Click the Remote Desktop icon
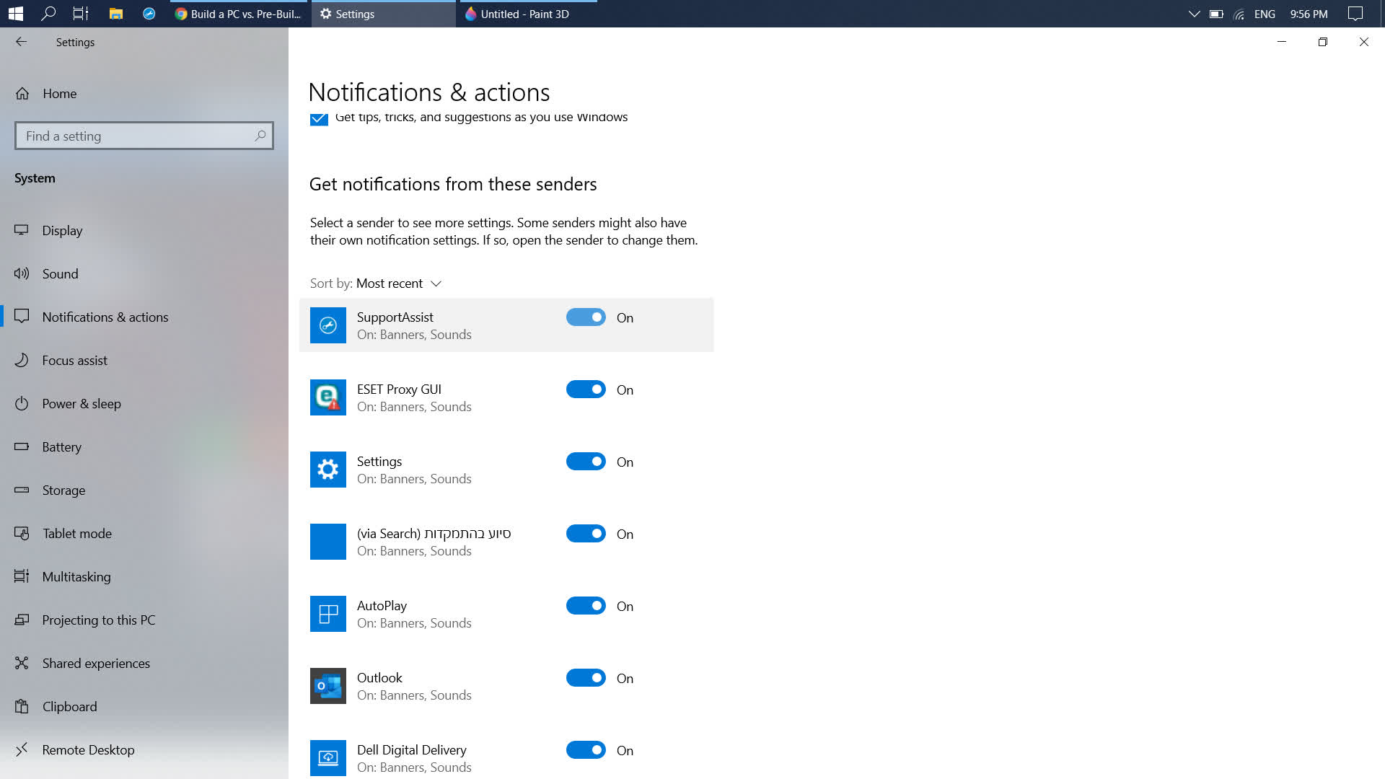 (22, 749)
